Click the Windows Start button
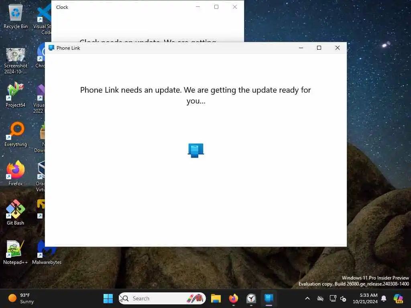Image resolution: width=411 pixels, height=308 pixels. 108,298
